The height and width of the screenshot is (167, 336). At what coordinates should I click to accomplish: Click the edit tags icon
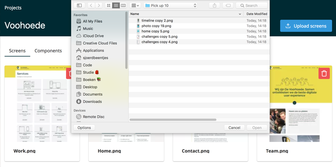(228, 6)
